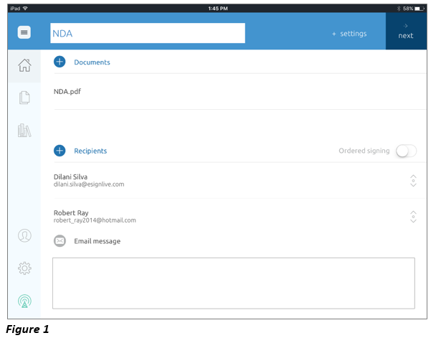Viewport: 436px width, 338px height.
Task: Click the Email message envelope icon
Action: click(60, 241)
